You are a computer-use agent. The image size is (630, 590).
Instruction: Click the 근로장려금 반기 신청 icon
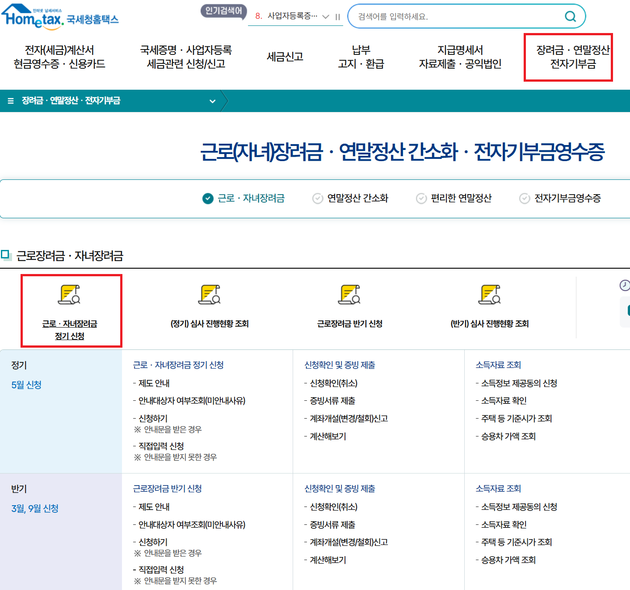point(349,295)
